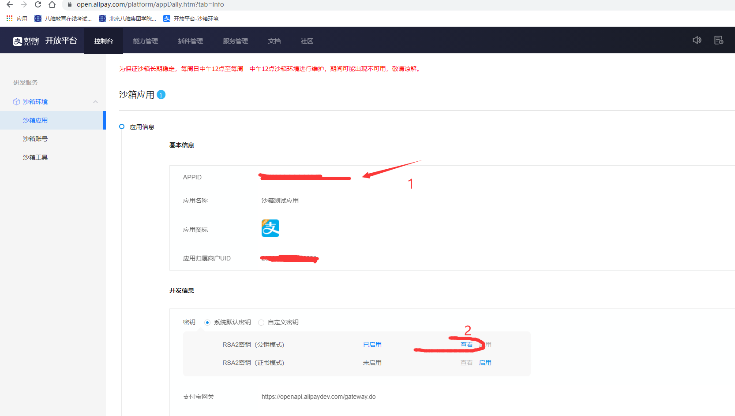Click the openapi.alipaydev.com gateway URL text

pos(319,397)
